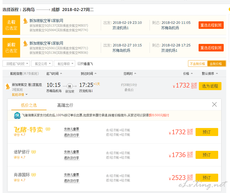Image resolution: width=230 pixels, height=193 pixels.
Task: Open 退改及行李 link for 飞猪·特卖
Action: click(x=72, y=135)
